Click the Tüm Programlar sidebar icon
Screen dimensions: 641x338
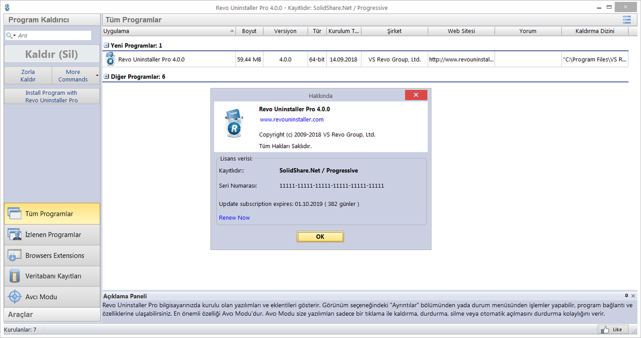point(14,213)
